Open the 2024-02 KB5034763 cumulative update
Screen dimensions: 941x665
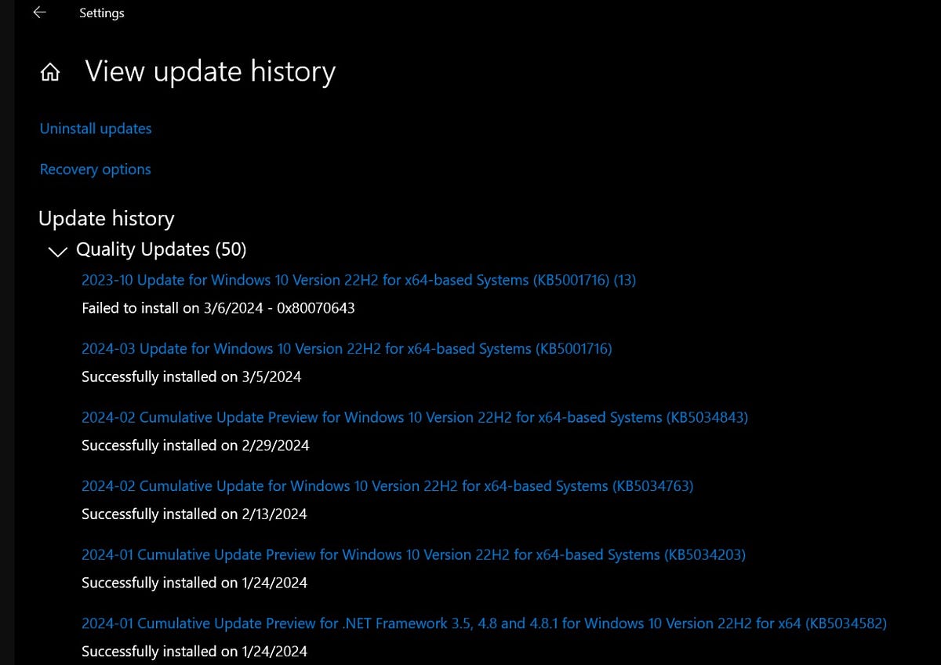point(387,485)
